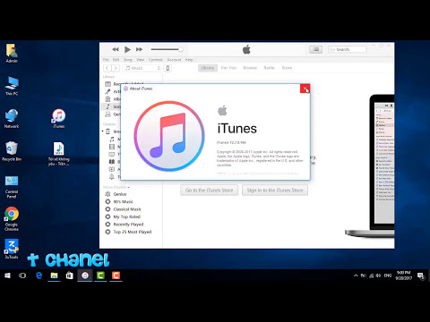Viewport: 430px width, 322px height.
Task: Click the orange Camtasia recorder taskbar icon
Action: 116,275
